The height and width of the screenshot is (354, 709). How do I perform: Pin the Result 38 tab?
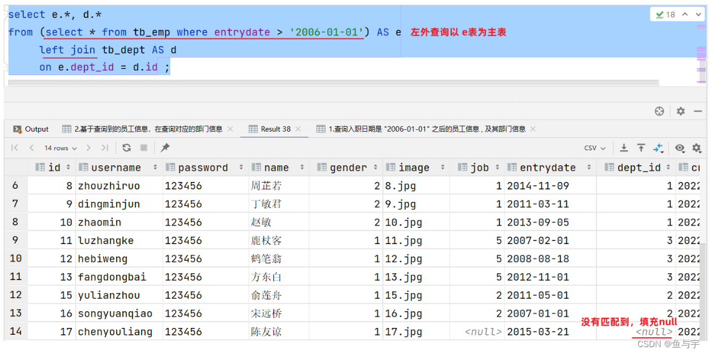click(165, 148)
